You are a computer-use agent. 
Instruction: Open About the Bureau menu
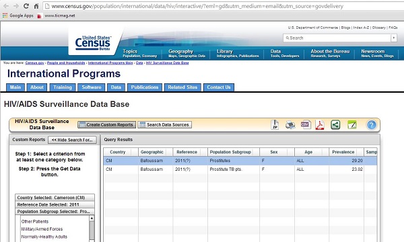tap(330, 53)
